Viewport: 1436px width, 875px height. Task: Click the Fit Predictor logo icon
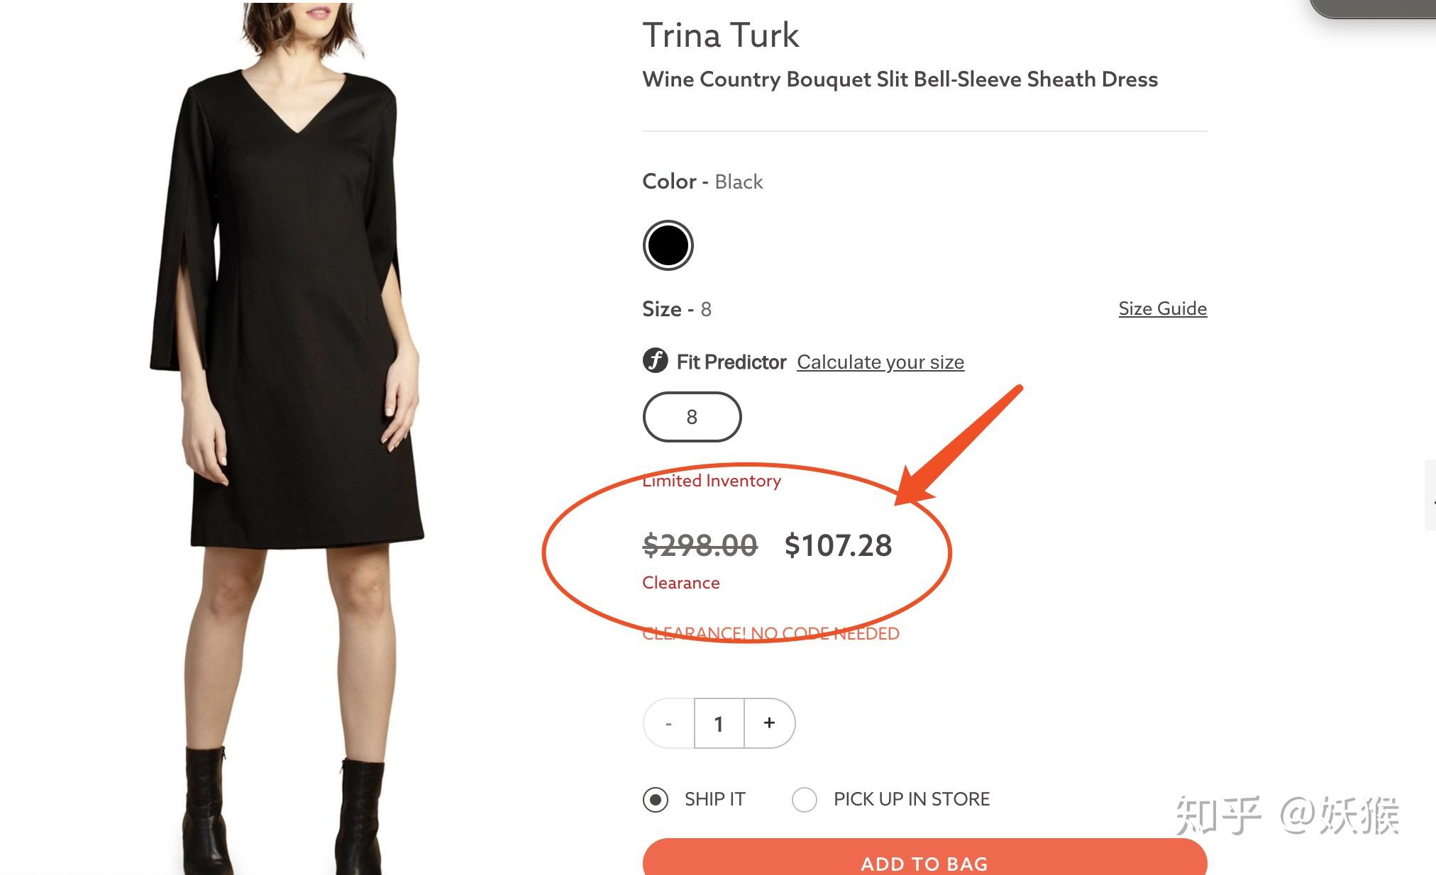[x=655, y=361]
